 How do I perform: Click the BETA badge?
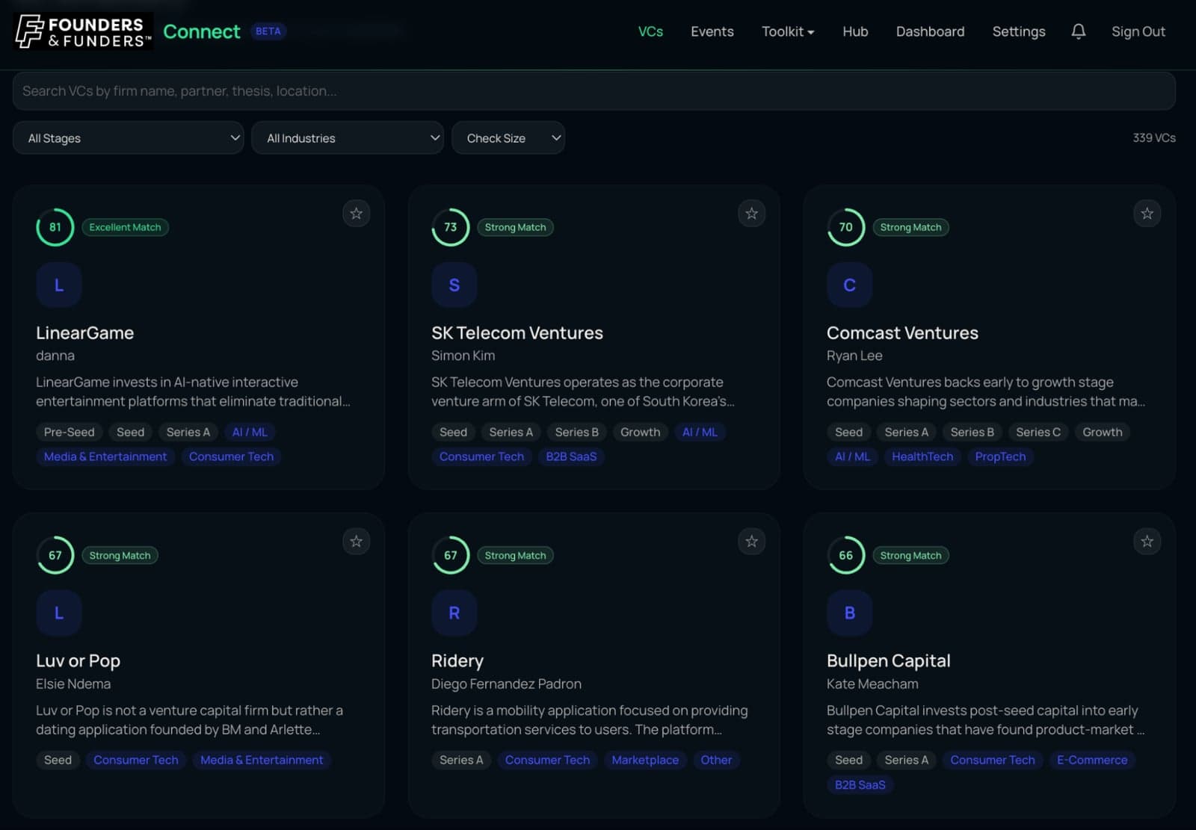click(268, 31)
